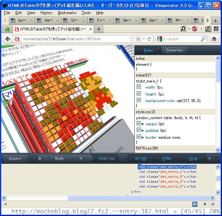Expand the border property triangle
This screenshot has width=222, height=216.
click(x=143, y=137)
